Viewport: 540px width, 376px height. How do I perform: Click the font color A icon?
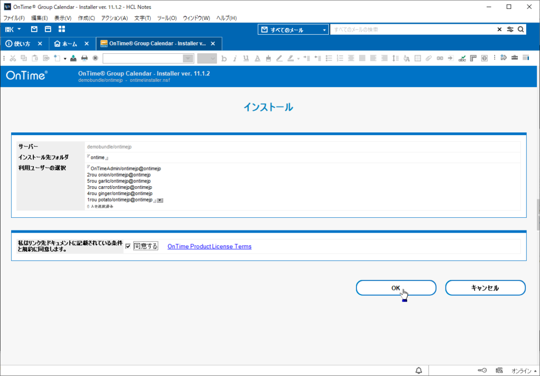click(x=257, y=59)
